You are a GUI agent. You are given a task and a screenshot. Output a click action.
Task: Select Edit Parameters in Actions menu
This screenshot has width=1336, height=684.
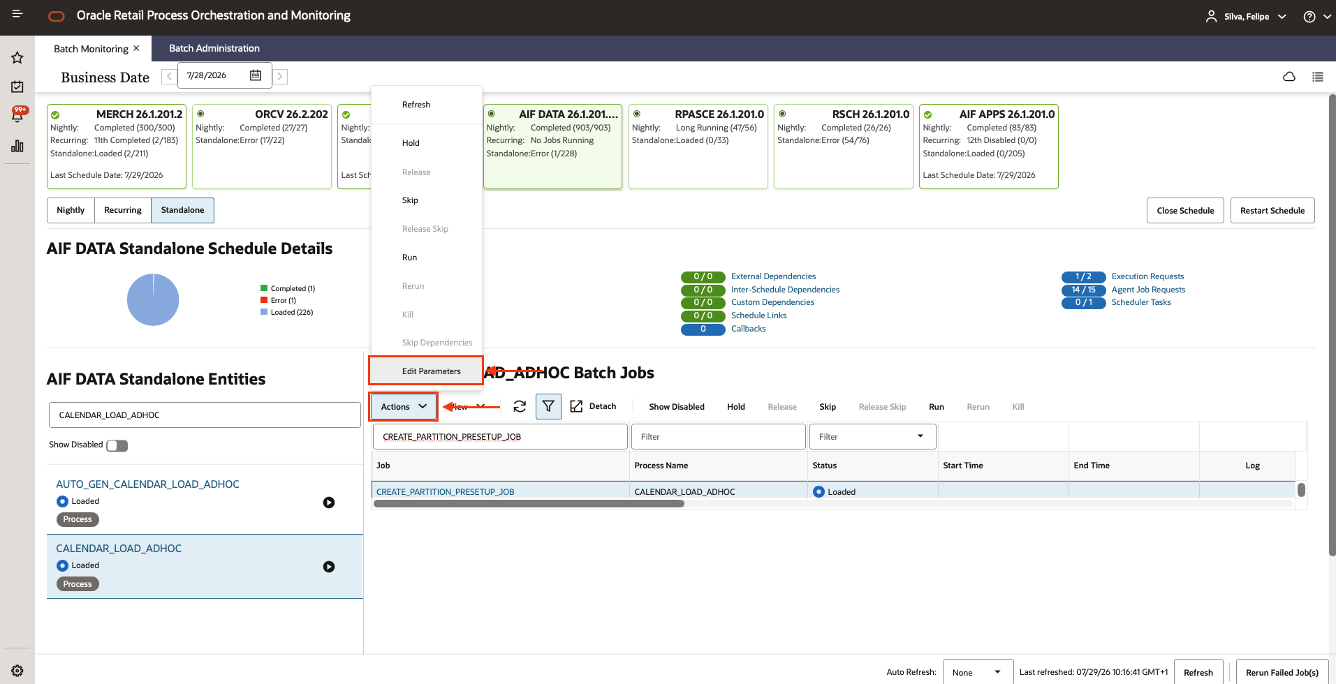pyautogui.click(x=426, y=371)
